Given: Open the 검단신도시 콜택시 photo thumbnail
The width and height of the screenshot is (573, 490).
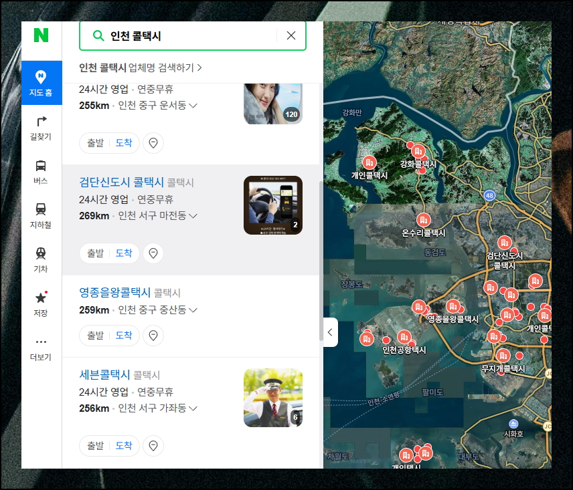Looking at the screenshot, I should [273, 205].
